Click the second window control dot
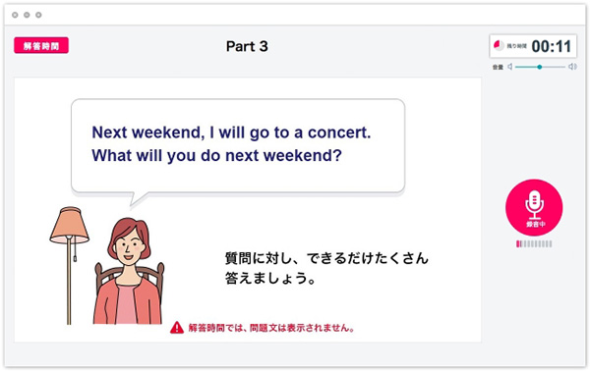The height and width of the screenshot is (371, 590). [27, 15]
